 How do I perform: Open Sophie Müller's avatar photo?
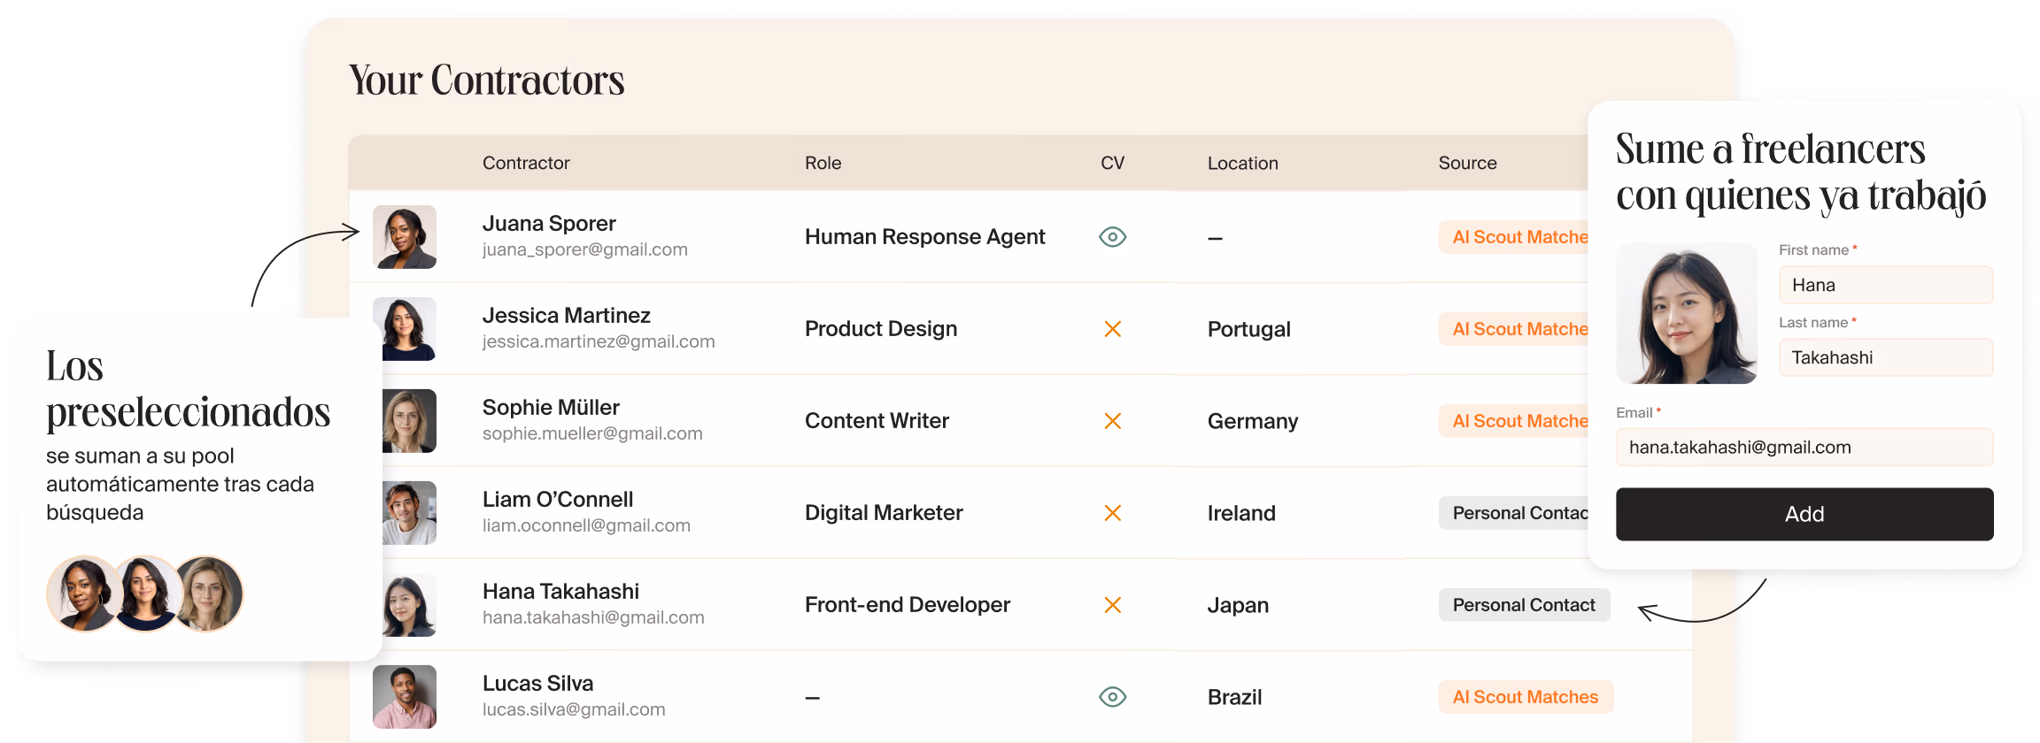coord(408,421)
